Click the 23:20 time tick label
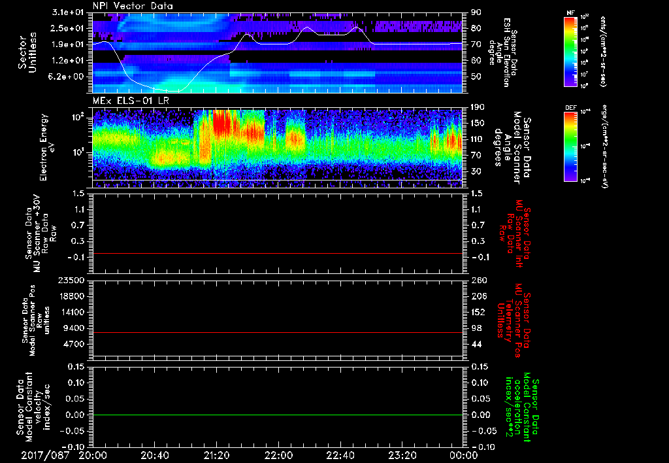Image resolution: width=669 pixels, height=463 pixels. tap(402, 455)
